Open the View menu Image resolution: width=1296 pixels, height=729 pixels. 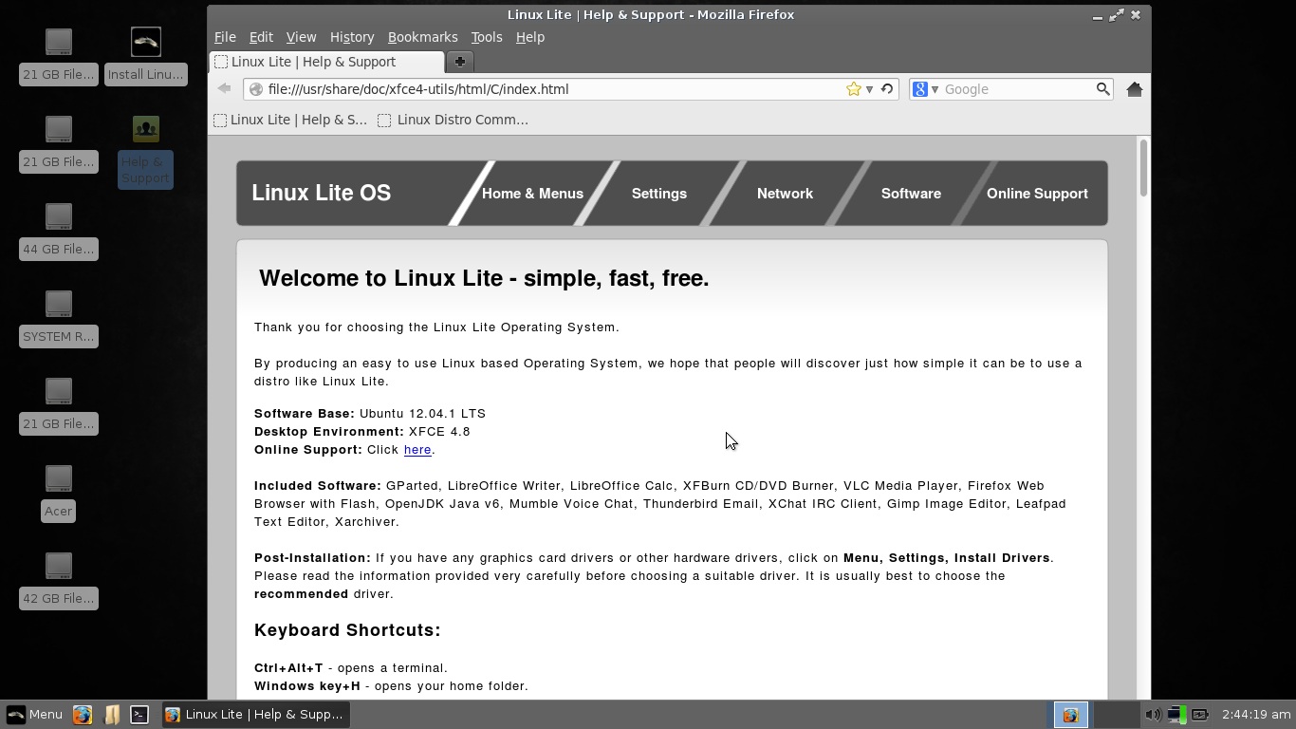tap(301, 37)
